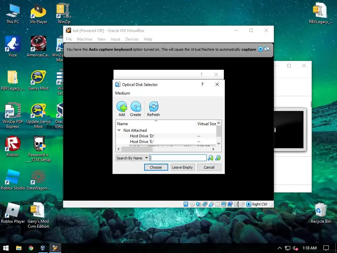Click the optical drive status indicator
Image resolution: width=337 pixels, height=253 pixels.
pos(192,204)
